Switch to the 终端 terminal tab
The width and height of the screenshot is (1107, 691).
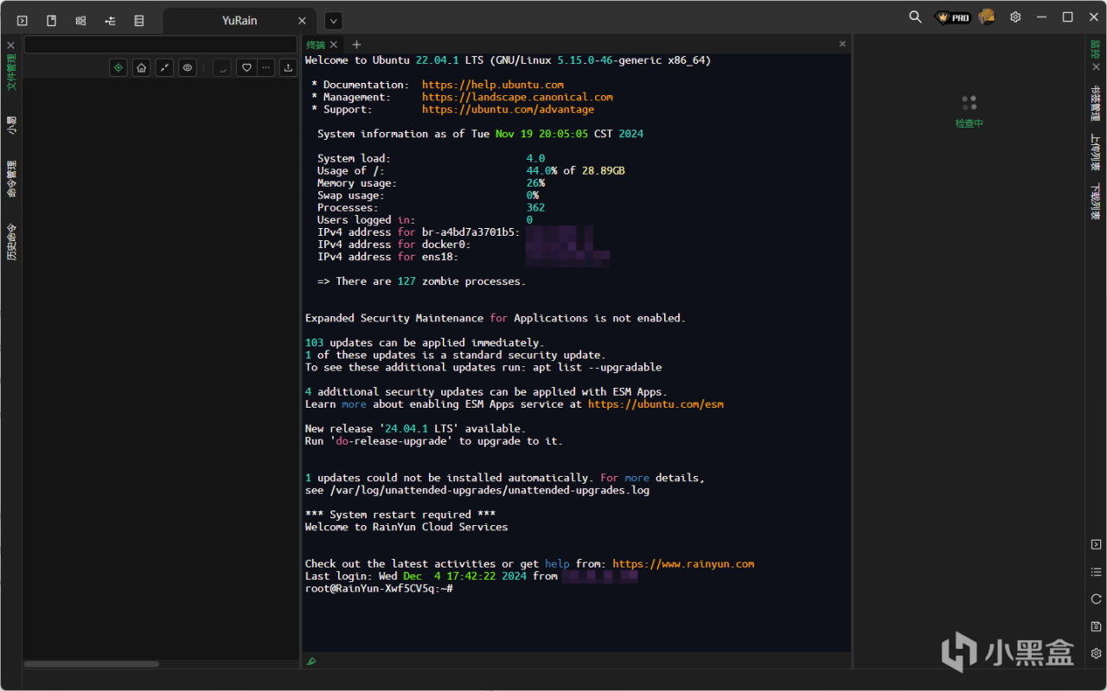316,45
